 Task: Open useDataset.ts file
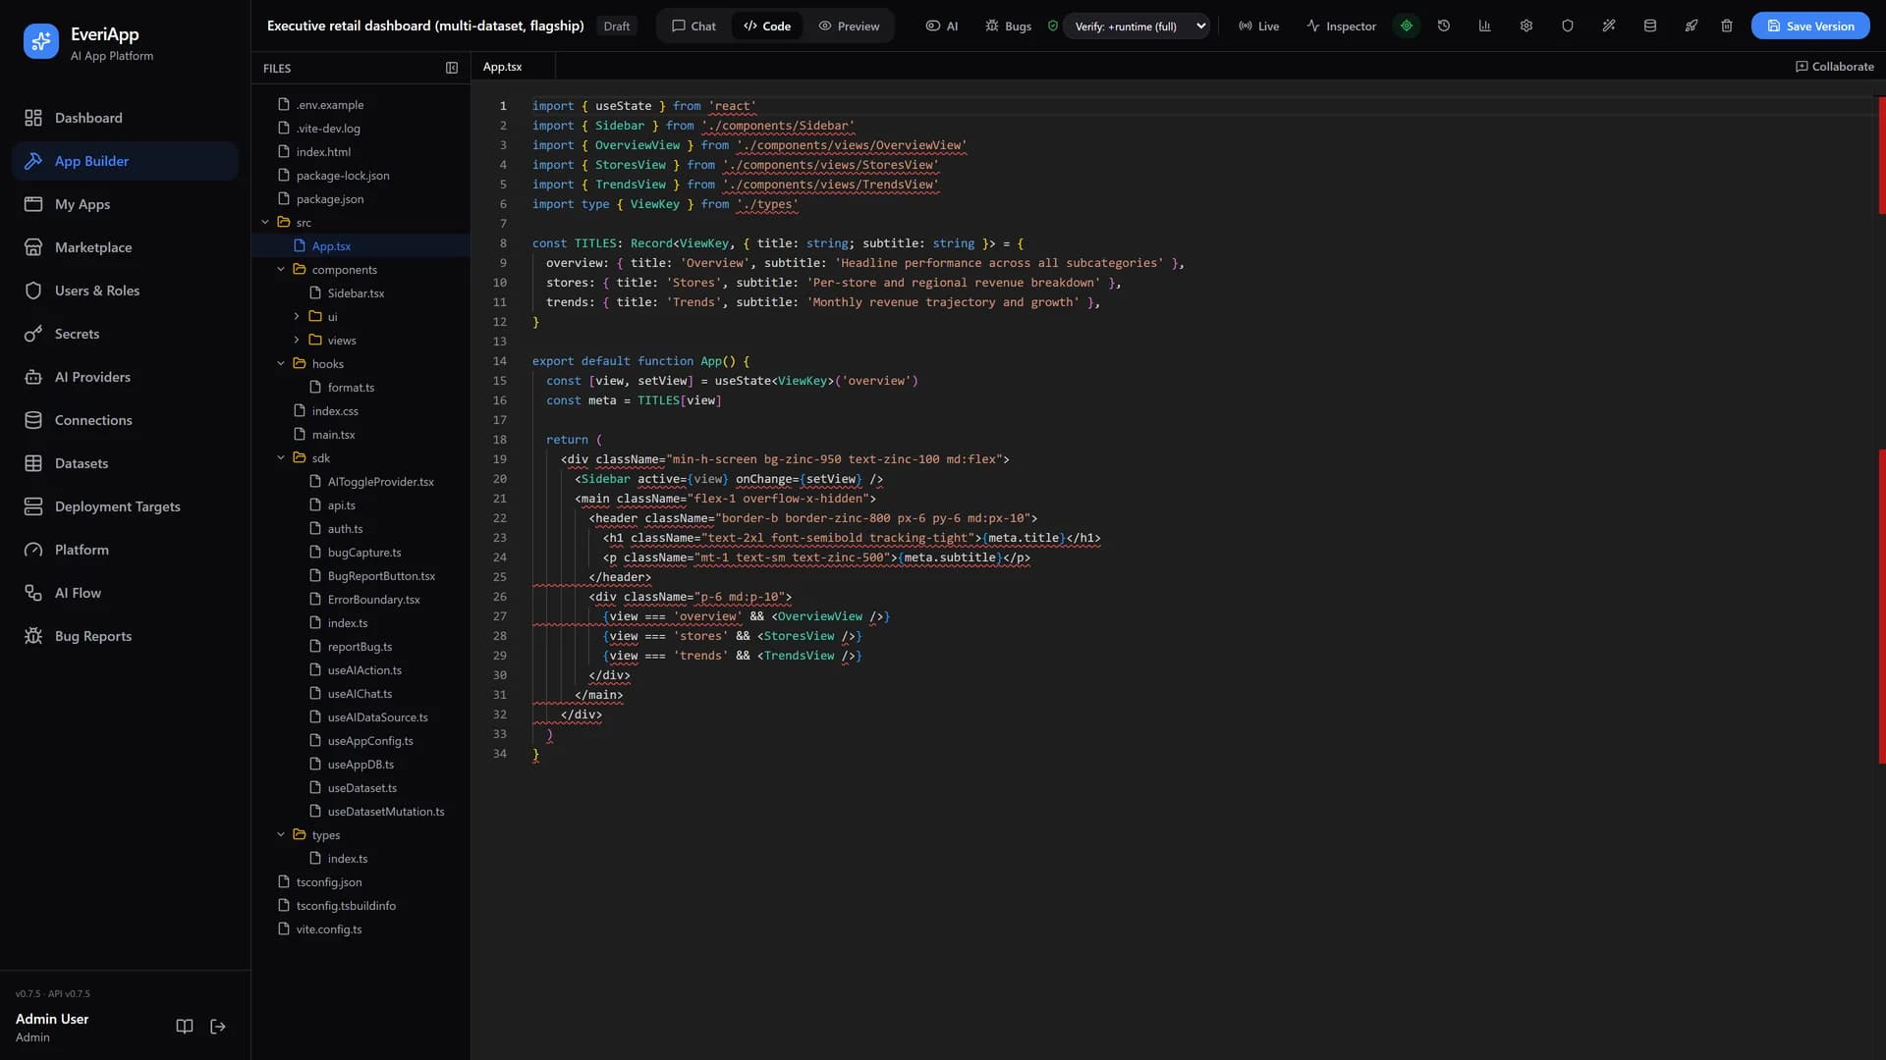click(361, 788)
